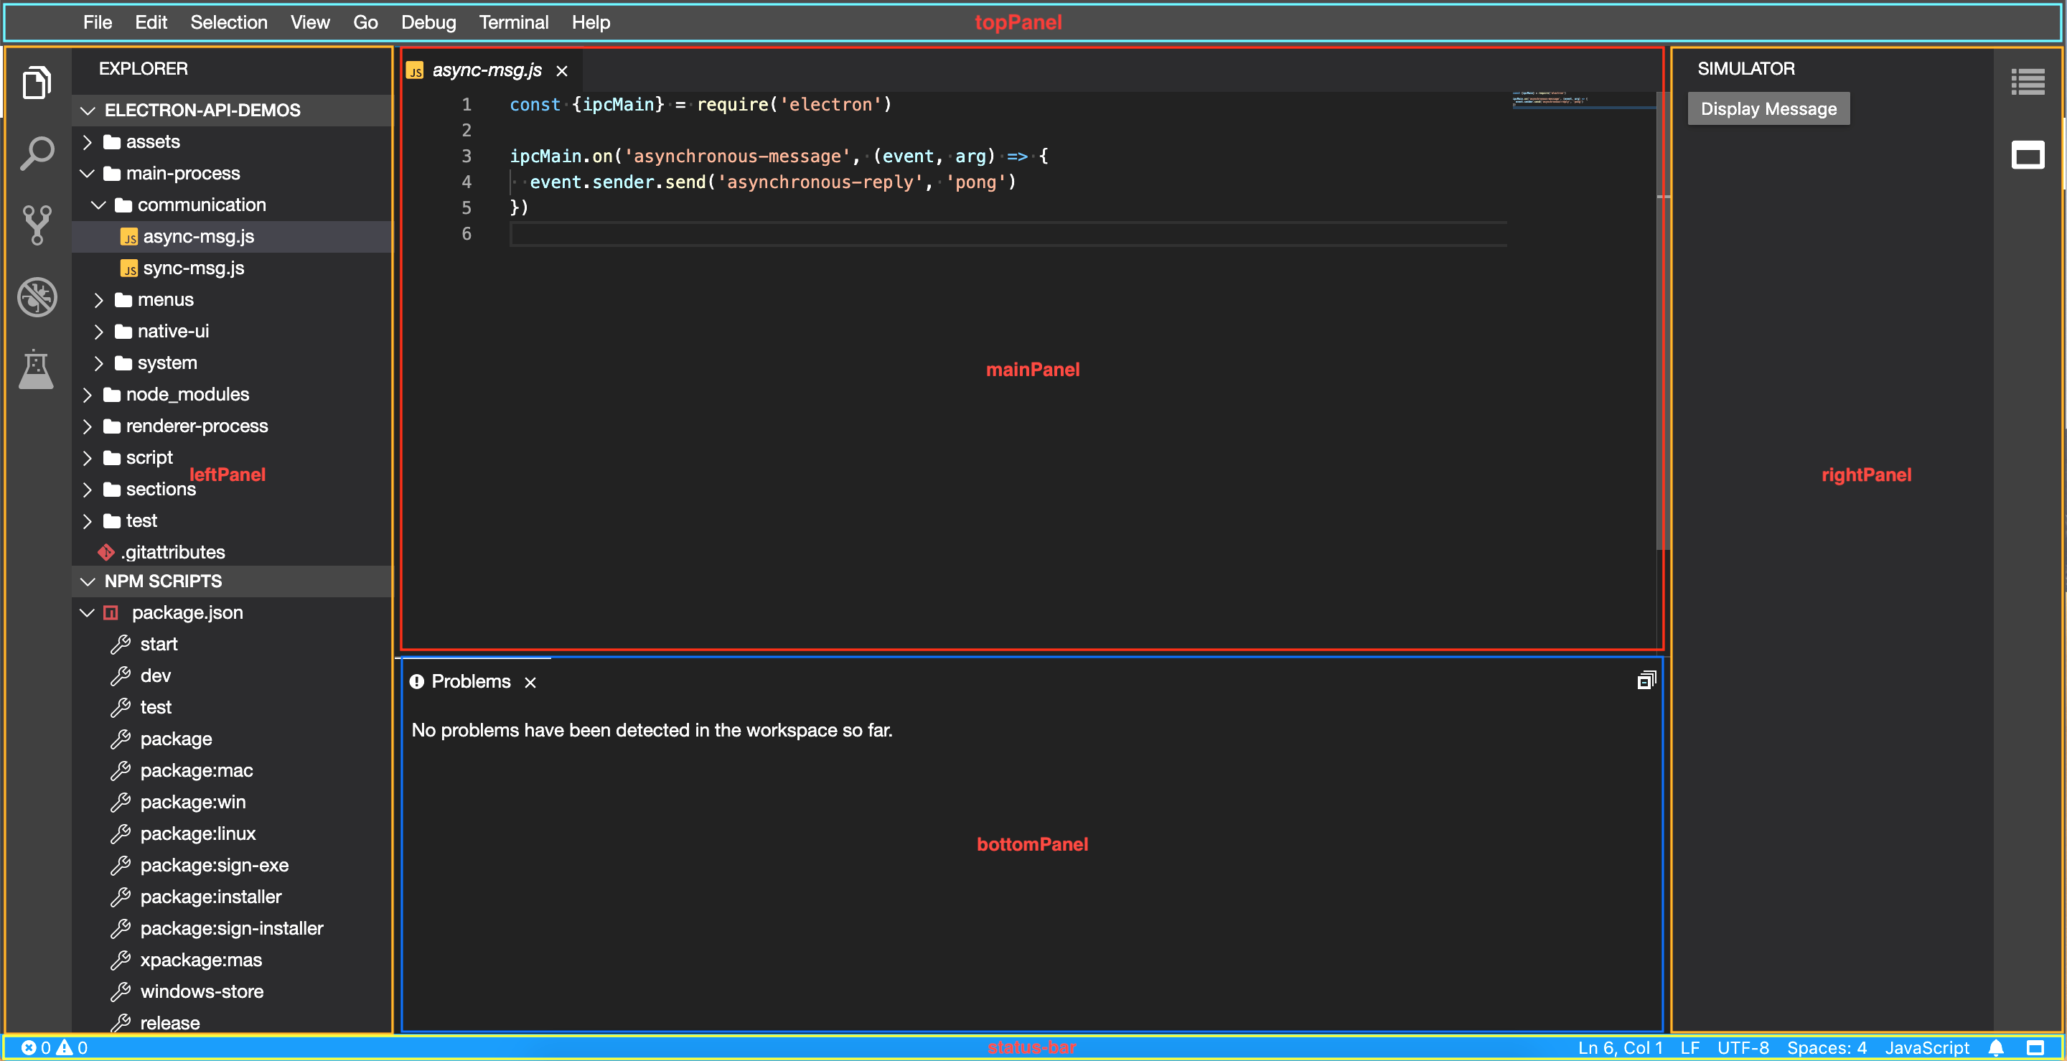Open the Debug no-bug icon
The width and height of the screenshot is (2067, 1061).
37,298
